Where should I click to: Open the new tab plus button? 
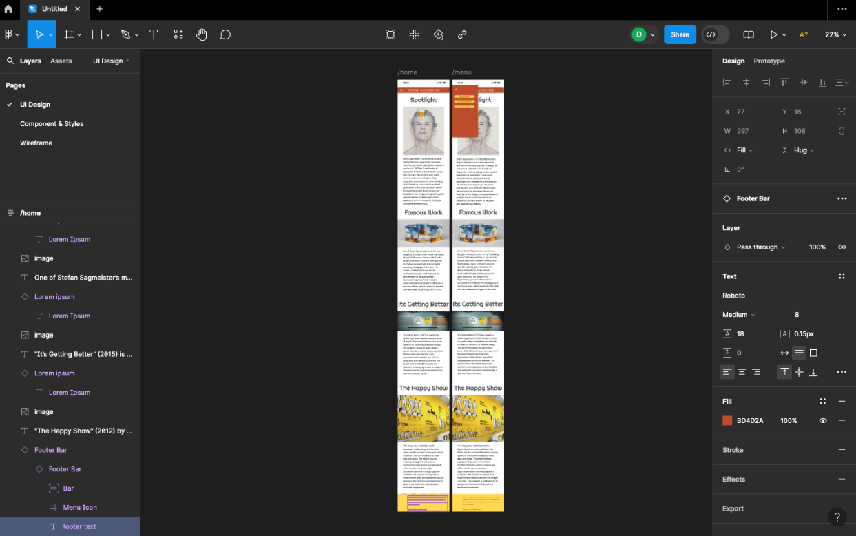coord(100,9)
